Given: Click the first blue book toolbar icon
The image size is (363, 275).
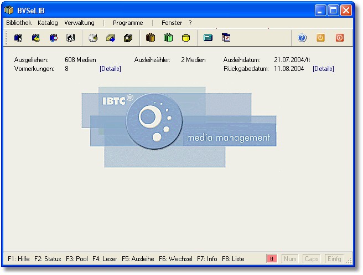Looking at the screenshot, I should pyautogui.click(x=18, y=38).
